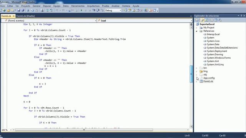Switch to Form1.vb [Diseño] tab
Screen dimensions: 246x138
tap(26, 16)
